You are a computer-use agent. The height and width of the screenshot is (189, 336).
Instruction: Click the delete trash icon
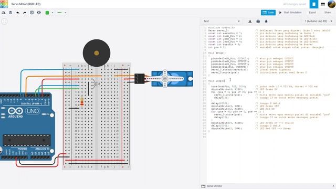pyautogui.click(x=10, y=13)
